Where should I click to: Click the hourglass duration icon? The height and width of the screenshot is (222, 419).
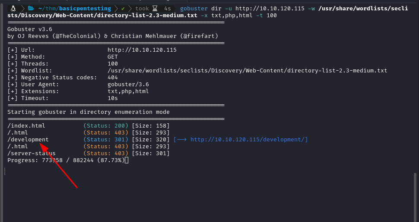pos(155,8)
